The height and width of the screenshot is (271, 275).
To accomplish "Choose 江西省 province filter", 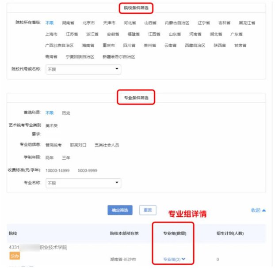I will [x=154, y=34].
